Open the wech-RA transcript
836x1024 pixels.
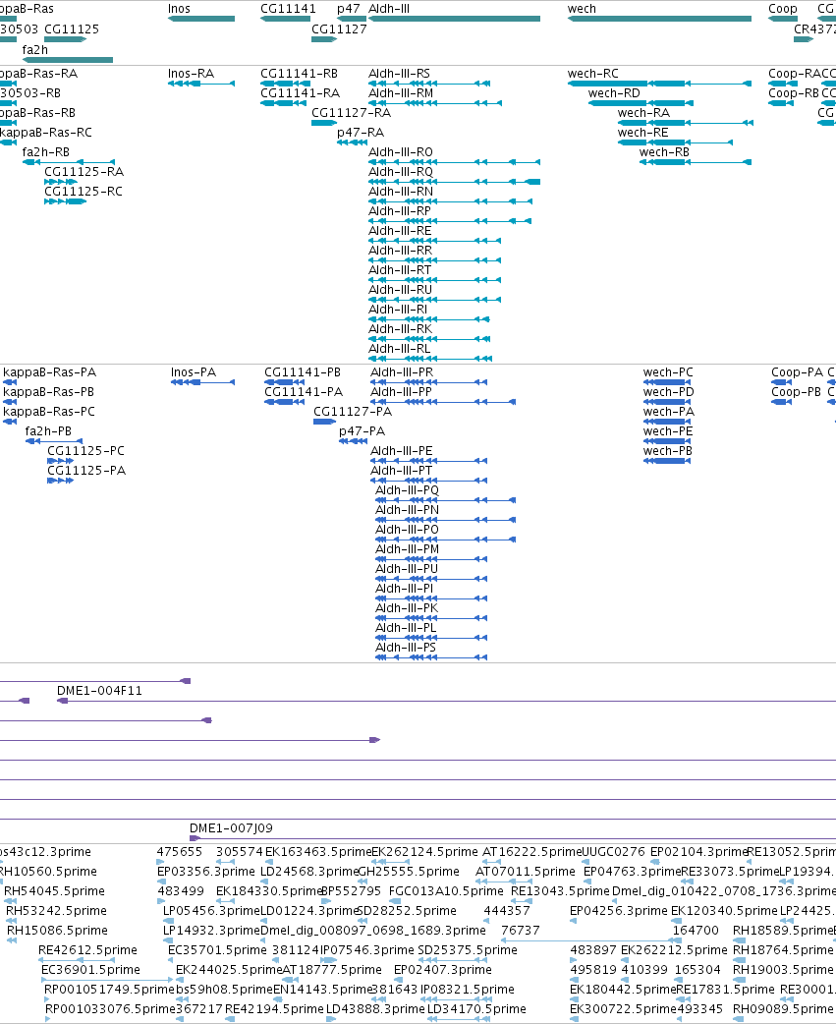(x=686, y=123)
